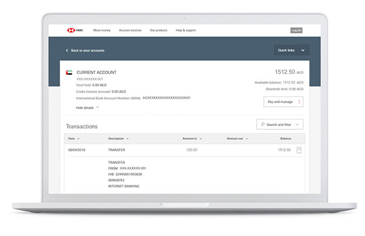Click the IBAN number text
The height and width of the screenshot is (236, 365).
pyautogui.click(x=167, y=98)
